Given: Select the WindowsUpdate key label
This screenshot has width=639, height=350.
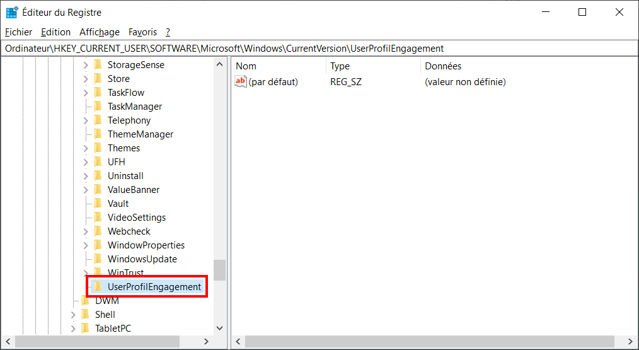Looking at the screenshot, I should pyautogui.click(x=142, y=259).
